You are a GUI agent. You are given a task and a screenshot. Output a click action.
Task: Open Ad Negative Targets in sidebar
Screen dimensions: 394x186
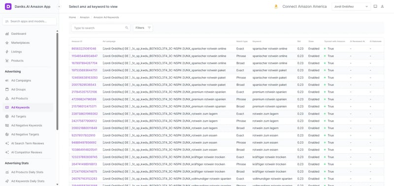(x=25, y=134)
